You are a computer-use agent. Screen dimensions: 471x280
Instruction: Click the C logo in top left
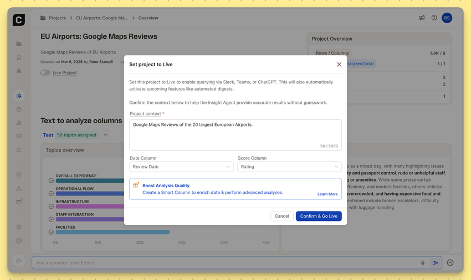tap(19, 20)
